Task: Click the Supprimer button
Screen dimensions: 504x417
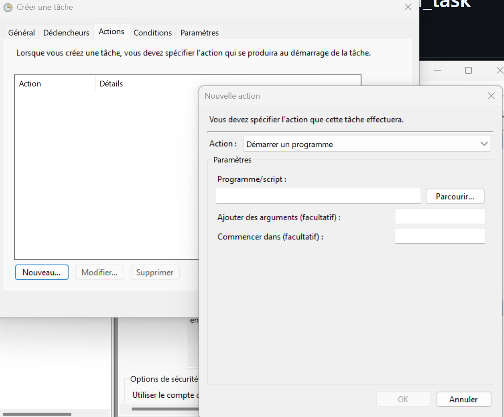Action: [x=155, y=272]
